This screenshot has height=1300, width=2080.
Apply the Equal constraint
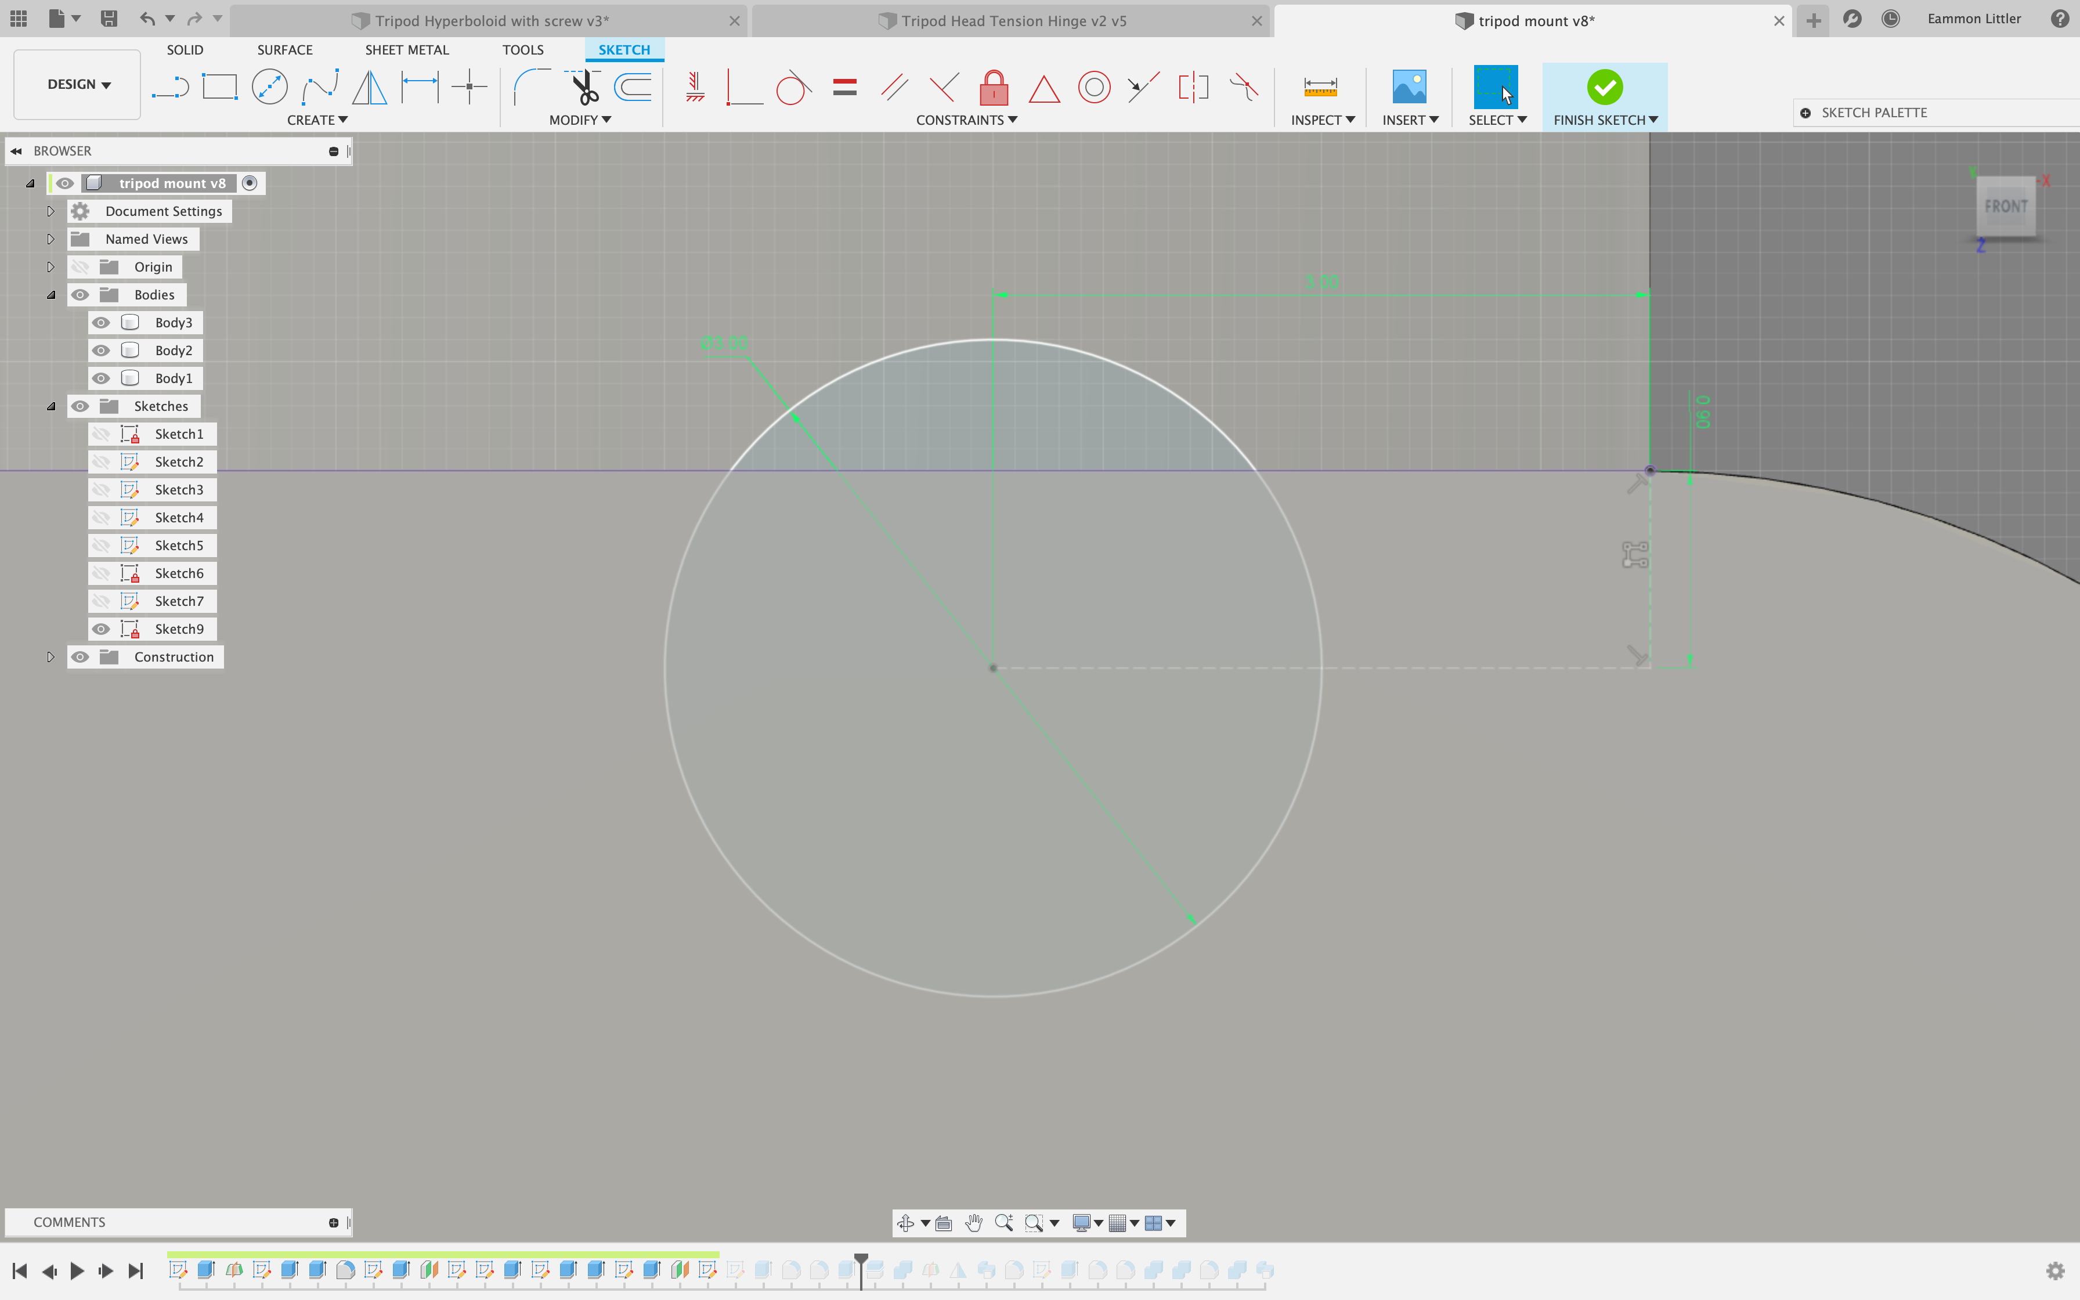845,86
